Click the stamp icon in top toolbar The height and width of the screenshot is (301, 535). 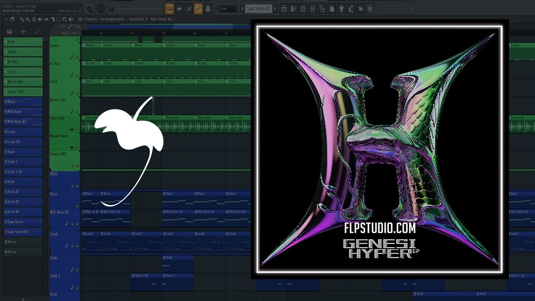pos(208,8)
